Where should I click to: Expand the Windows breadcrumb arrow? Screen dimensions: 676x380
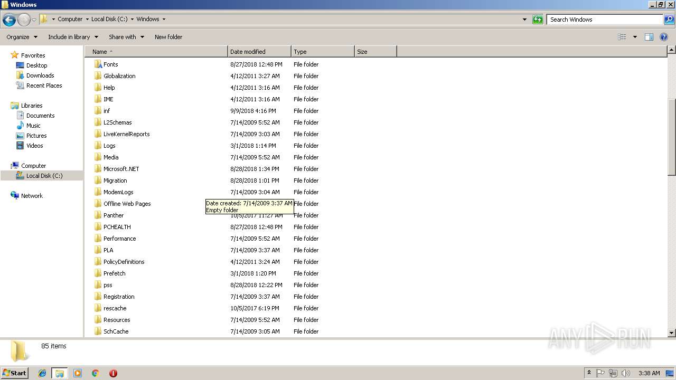coord(164,19)
